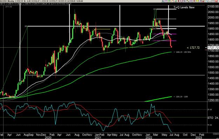219x139 pixels.
Task: Select the diagonal line drawing tool icon
Action: (188, 1)
